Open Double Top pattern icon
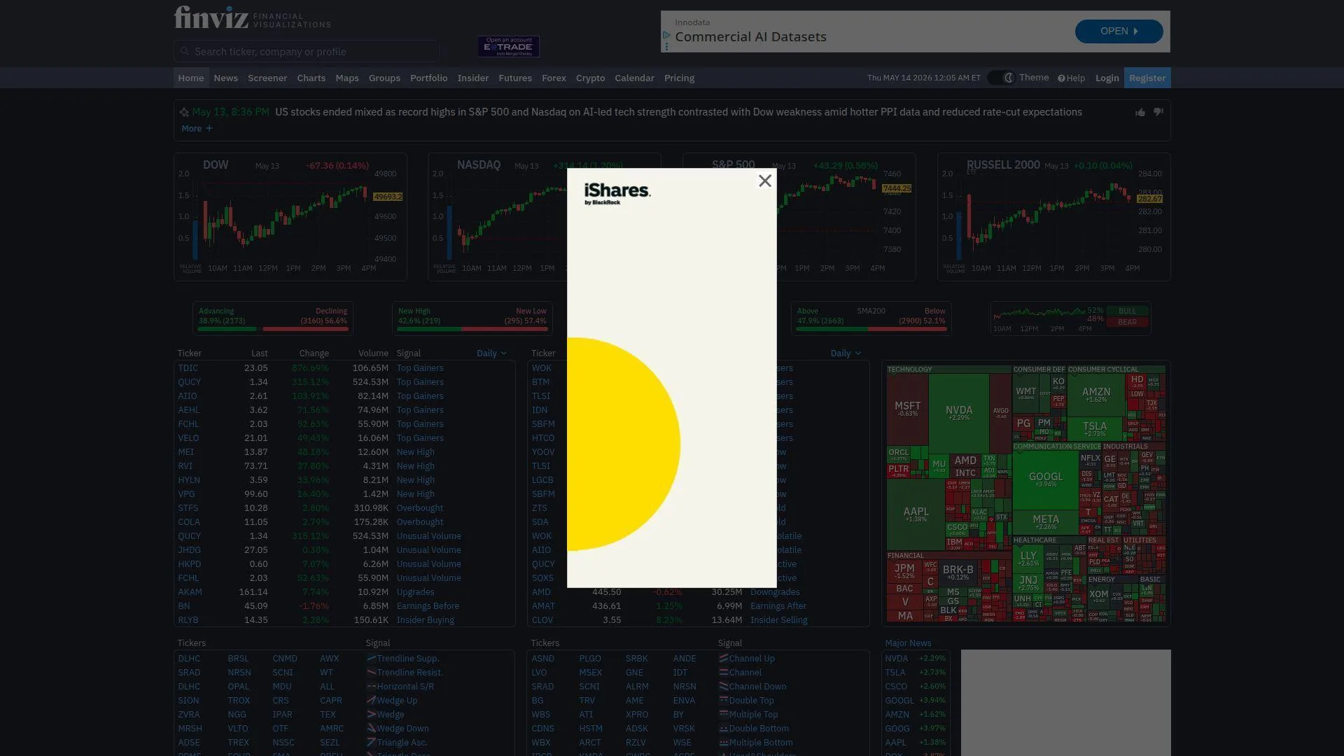The image size is (1344, 756). (723, 701)
